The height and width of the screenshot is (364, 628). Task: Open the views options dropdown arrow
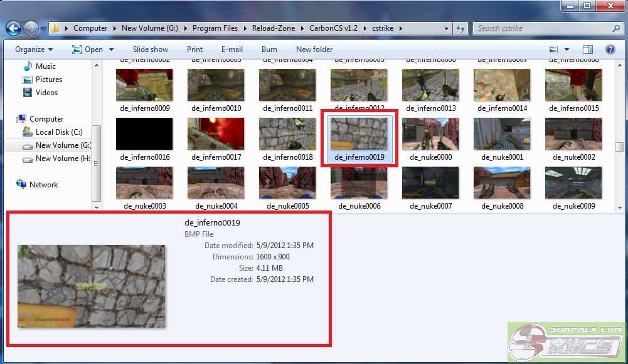pos(567,49)
